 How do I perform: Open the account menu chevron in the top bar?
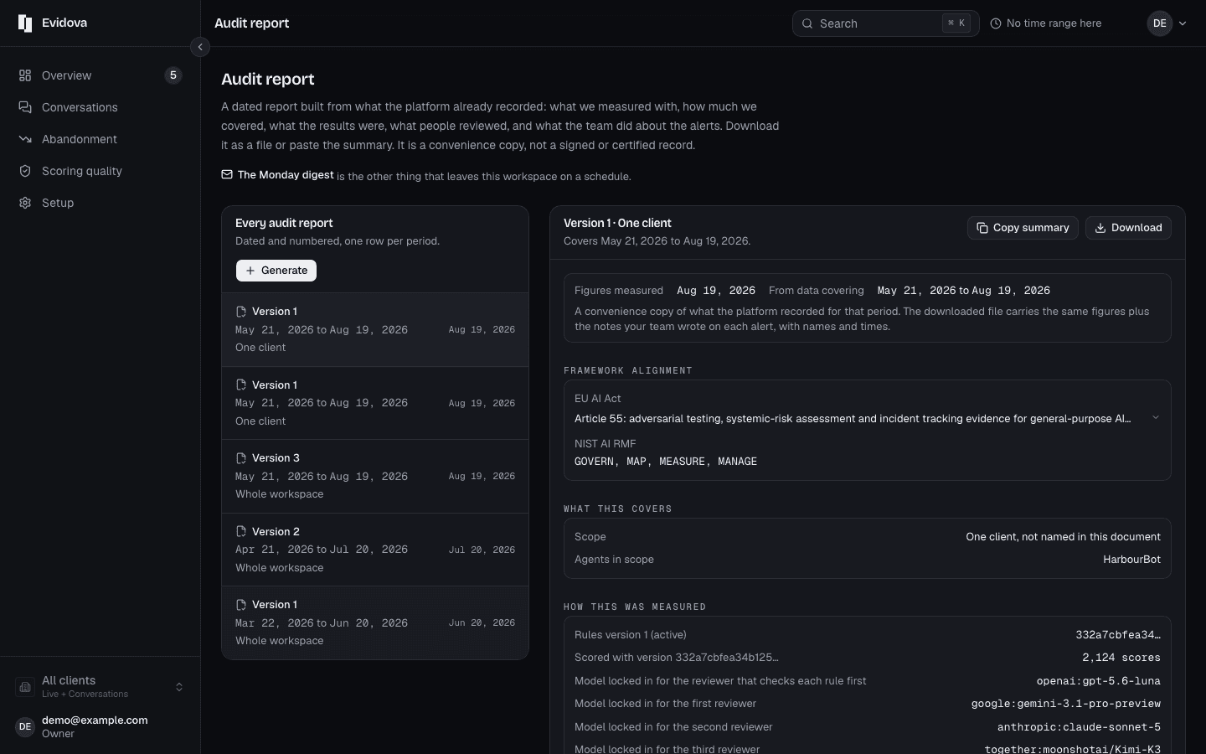pos(1183,23)
